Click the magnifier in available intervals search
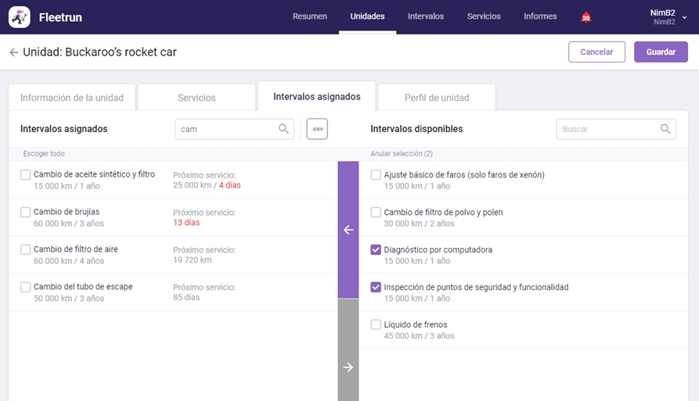This screenshot has height=401, width=699. click(665, 129)
